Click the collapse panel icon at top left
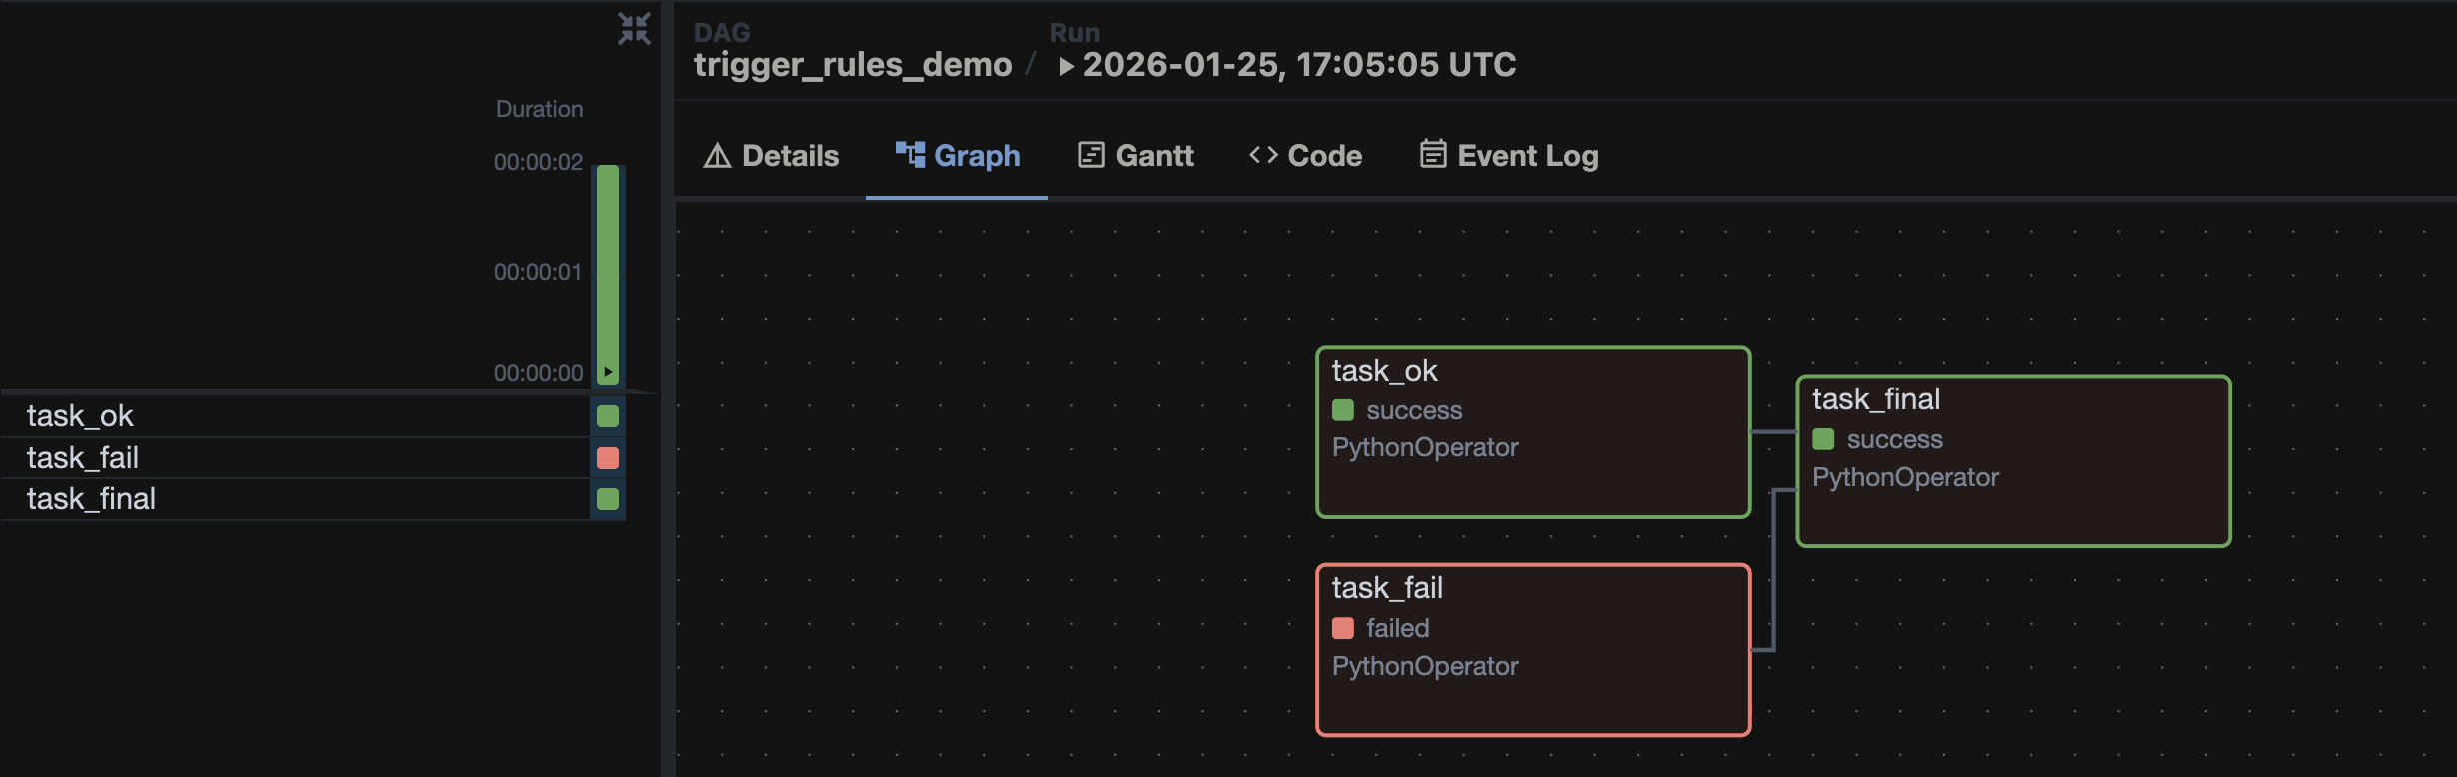This screenshot has height=777, width=2457. [x=634, y=29]
